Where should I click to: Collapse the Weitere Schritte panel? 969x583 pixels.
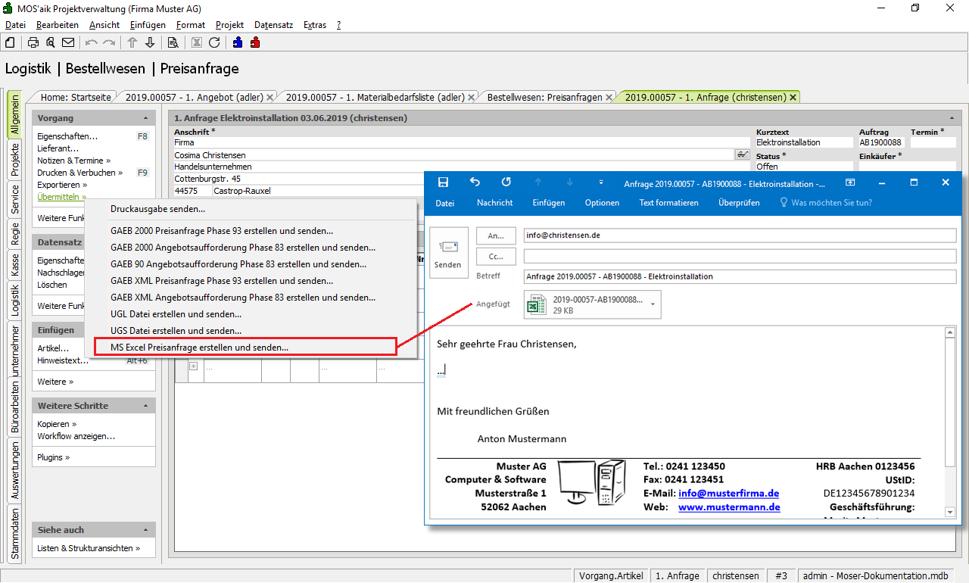click(145, 406)
